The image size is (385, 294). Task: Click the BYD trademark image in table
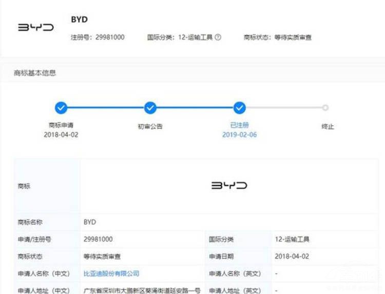coord(229,186)
